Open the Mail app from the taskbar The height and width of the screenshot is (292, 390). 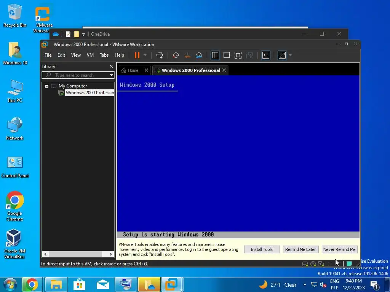click(103, 284)
